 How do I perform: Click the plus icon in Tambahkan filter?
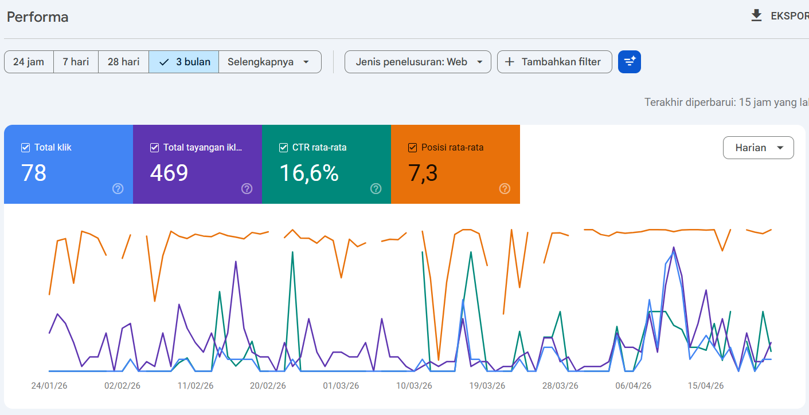[509, 62]
